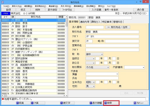The height and width of the screenshot is (106, 150).
Task: Click the 修正 button
Action: coord(23,10)
